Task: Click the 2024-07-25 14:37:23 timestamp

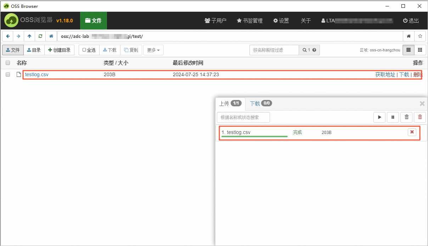Action: [196, 74]
